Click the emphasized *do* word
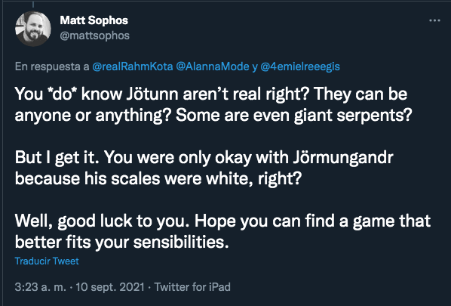The width and height of the screenshot is (451, 306). pyautogui.click(x=62, y=94)
